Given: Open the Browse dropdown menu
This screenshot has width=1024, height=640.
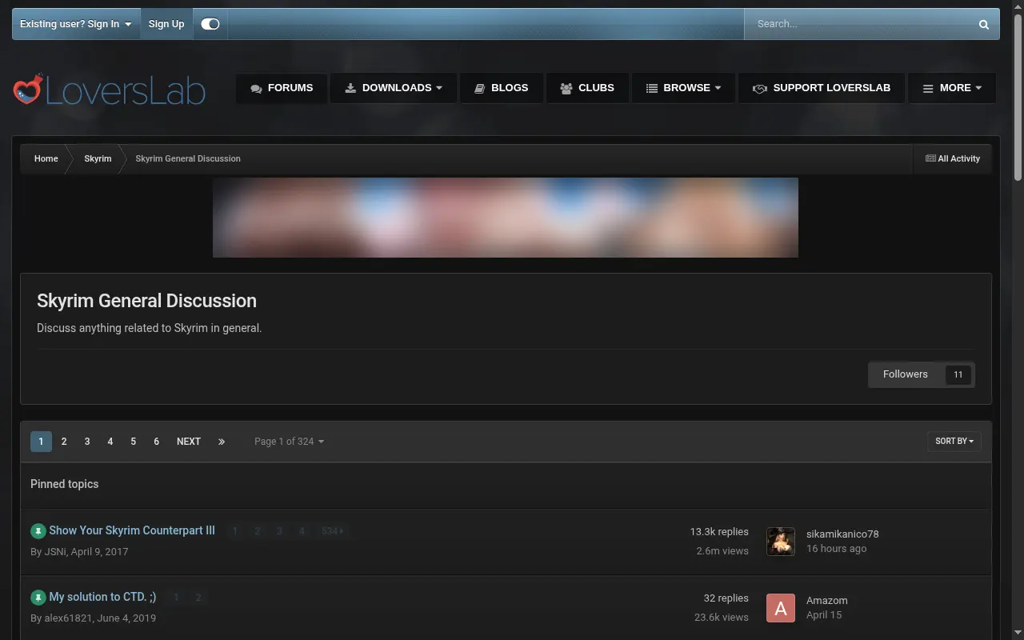Looking at the screenshot, I should (684, 88).
